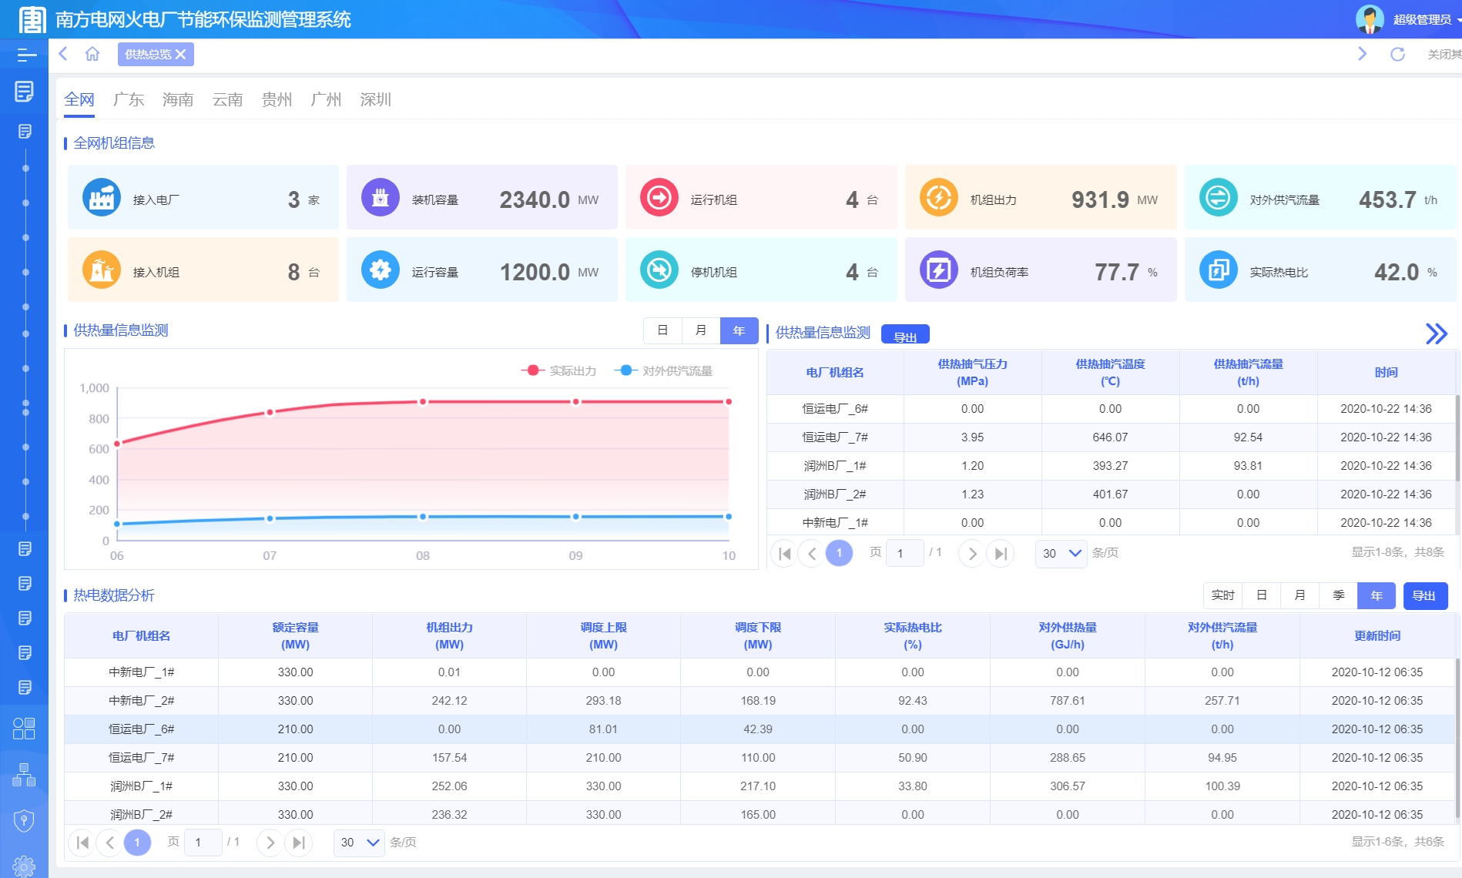1462x878 pixels.
Task: Go to upper table next page
Action: pos(972,553)
